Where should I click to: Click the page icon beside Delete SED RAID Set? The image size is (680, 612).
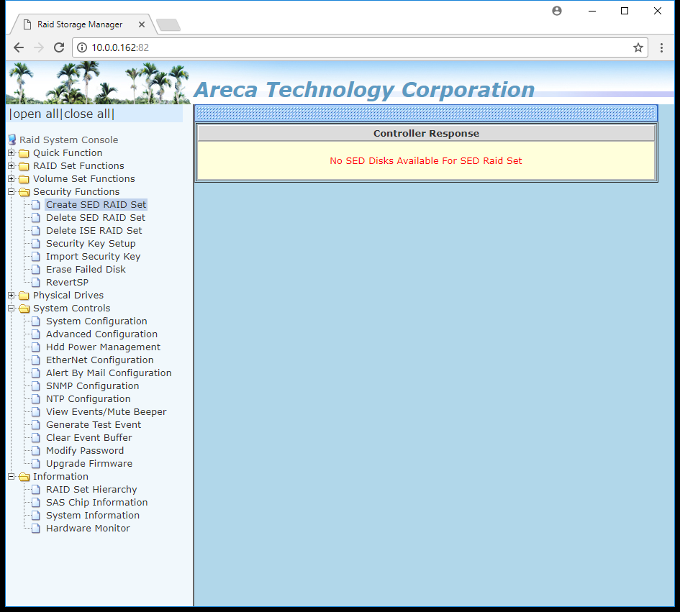pyautogui.click(x=36, y=218)
